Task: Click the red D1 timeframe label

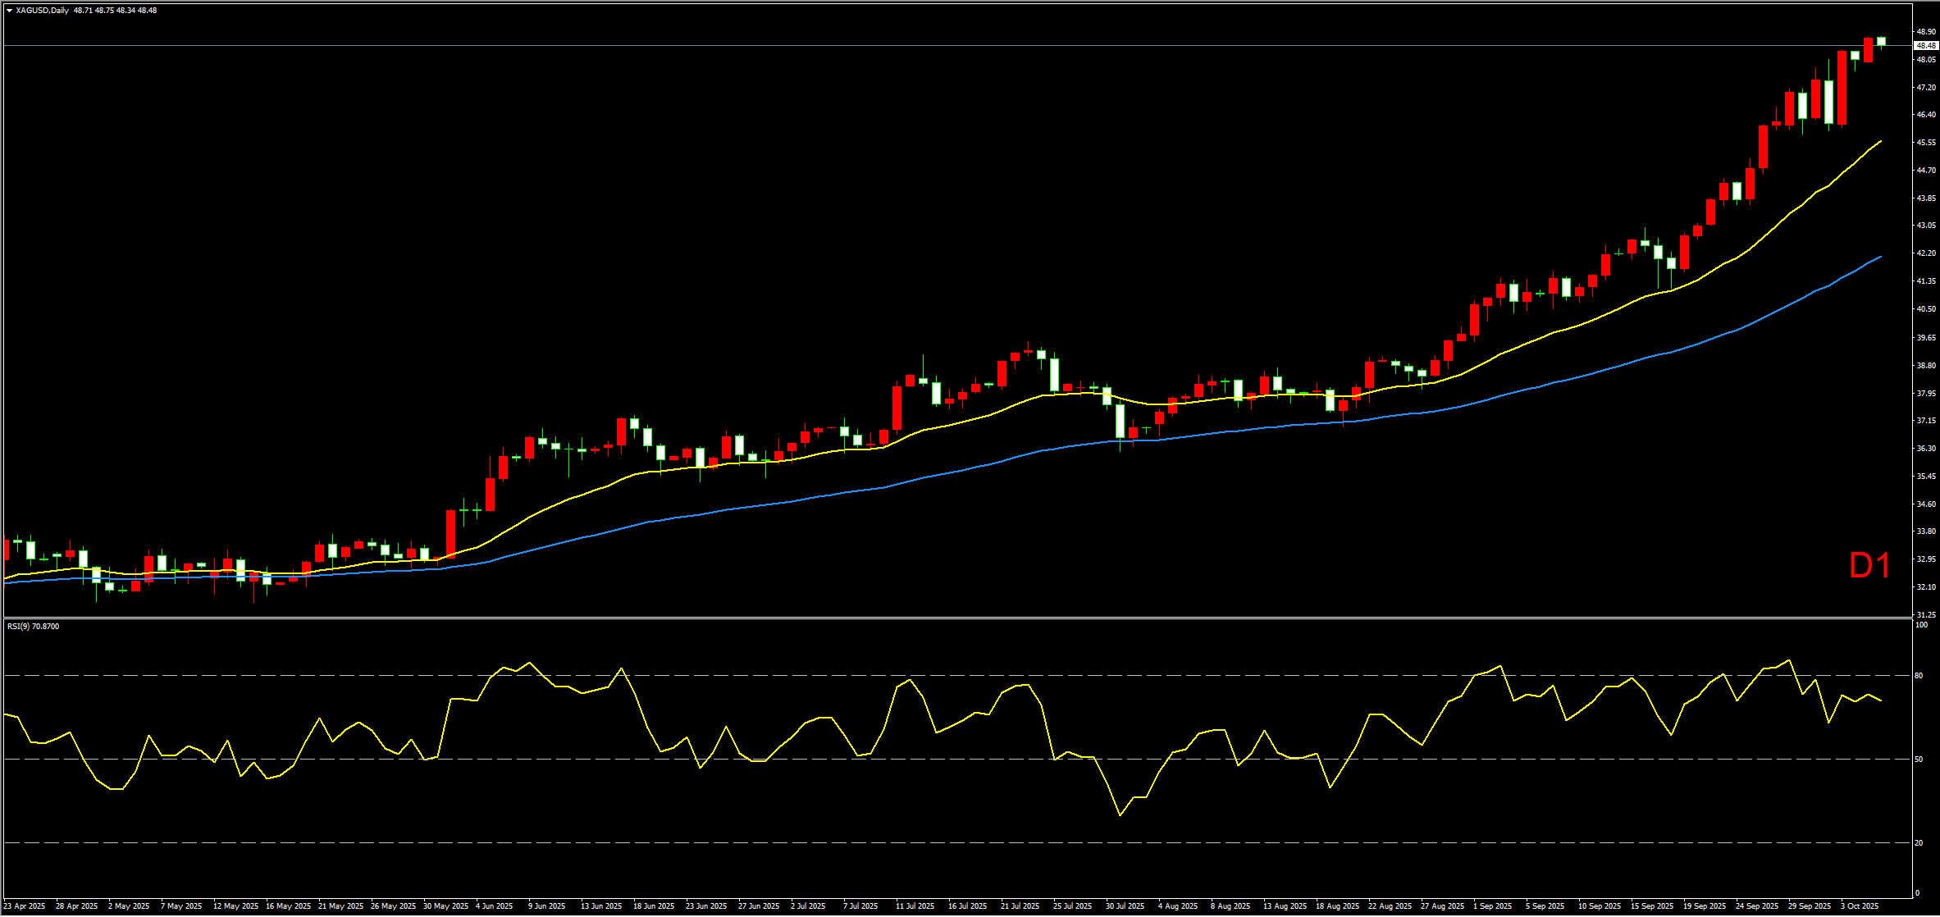Action: point(1869,566)
